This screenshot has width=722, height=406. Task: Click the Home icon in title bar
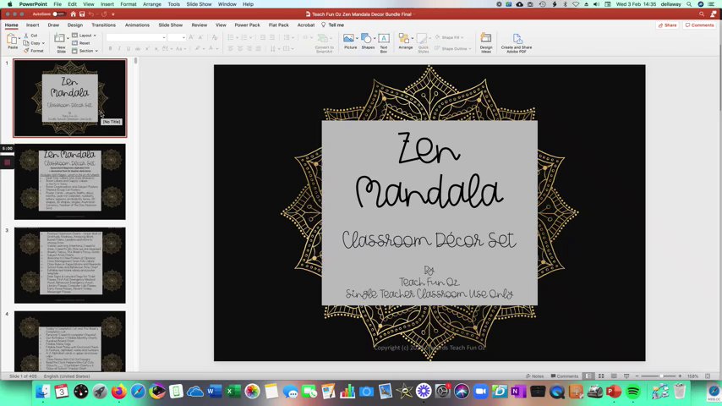pos(73,14)
